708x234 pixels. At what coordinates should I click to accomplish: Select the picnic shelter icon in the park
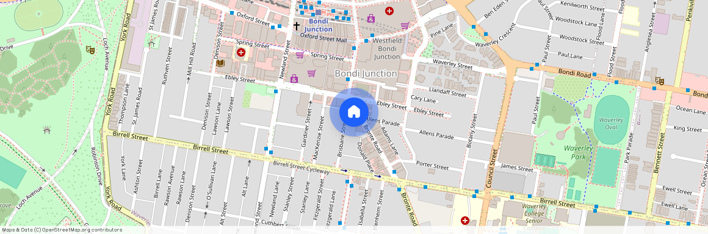coord(47,130)
